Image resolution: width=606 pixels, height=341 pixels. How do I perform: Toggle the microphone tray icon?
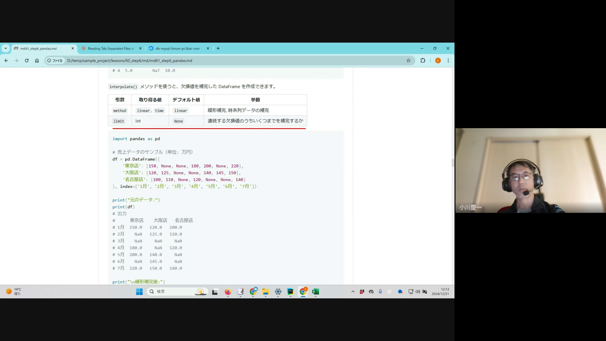coord(380,292)
